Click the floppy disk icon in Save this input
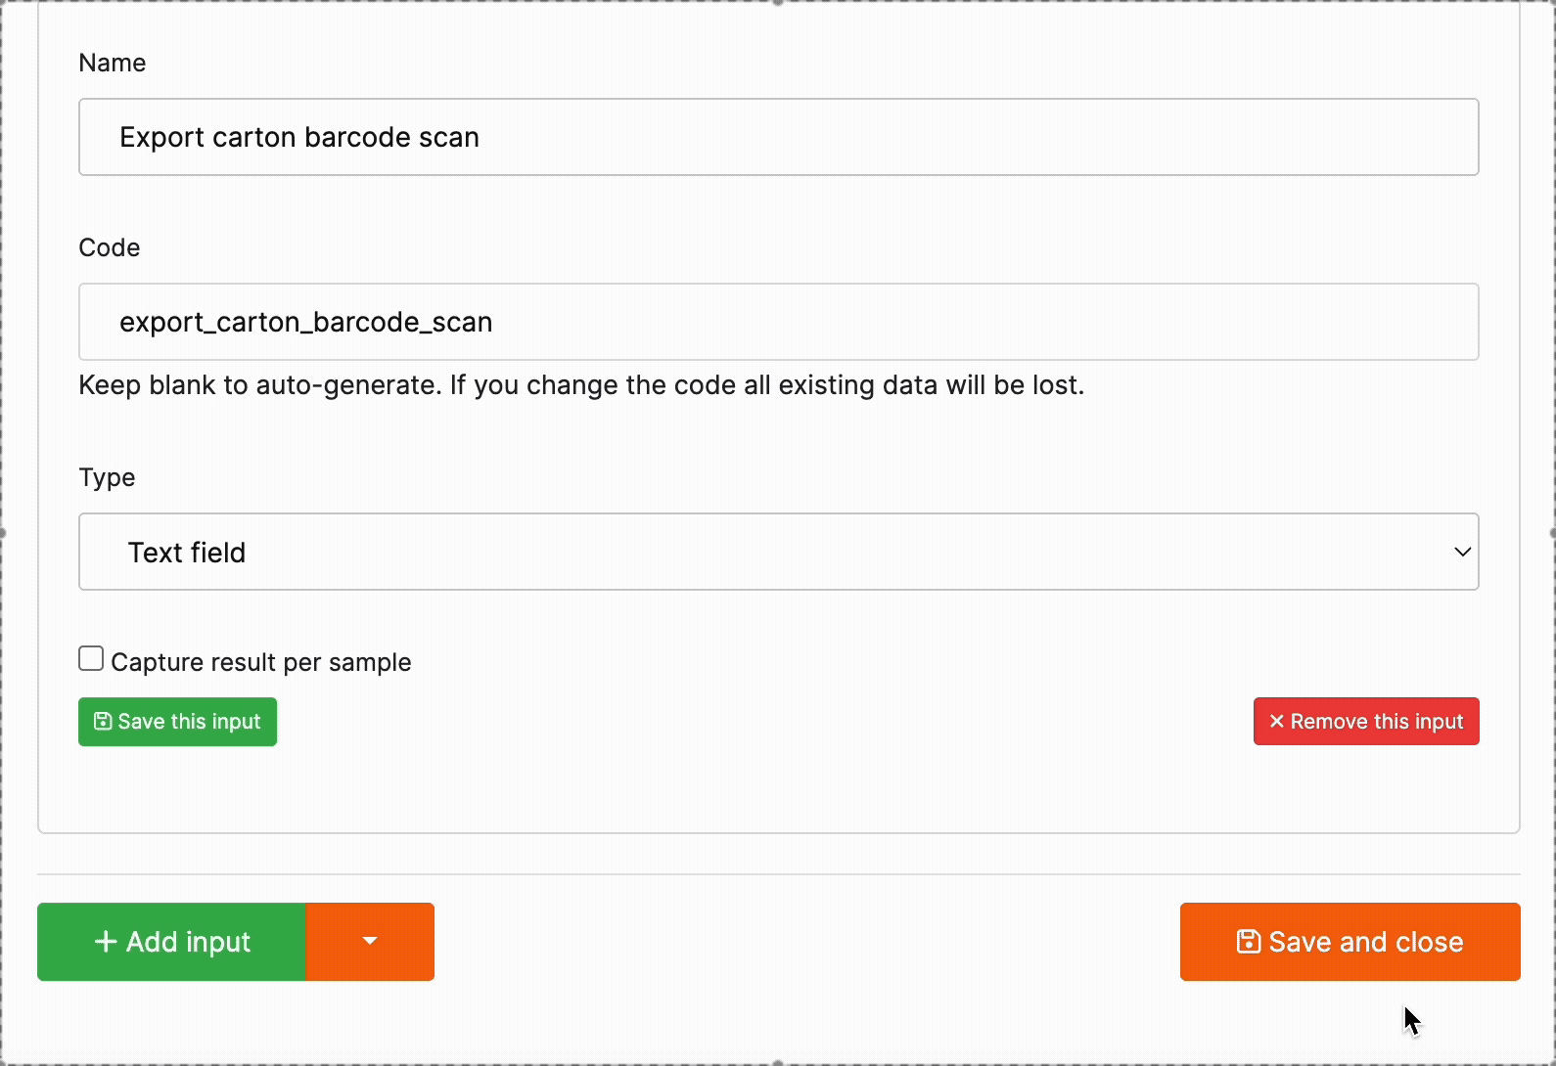This screenshot has height=1066, width=1556. click(x=103, y=722)
